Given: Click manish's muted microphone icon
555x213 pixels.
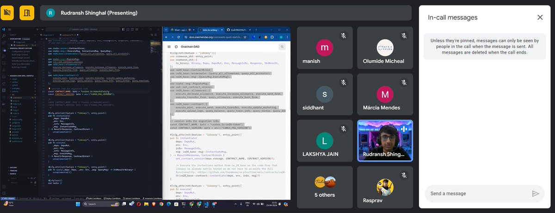Looking at the screenshot, I should [x=343, y=36].
